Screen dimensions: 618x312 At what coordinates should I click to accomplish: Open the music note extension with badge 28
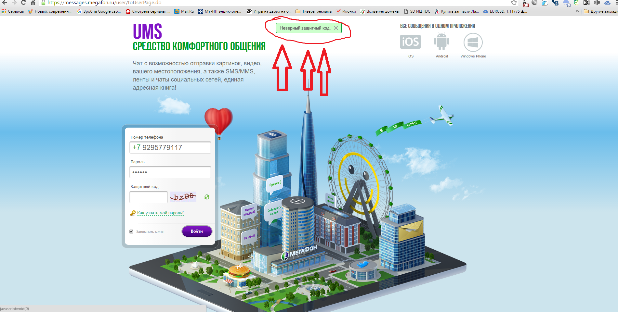pyautogui.click(x=525, y=3)
